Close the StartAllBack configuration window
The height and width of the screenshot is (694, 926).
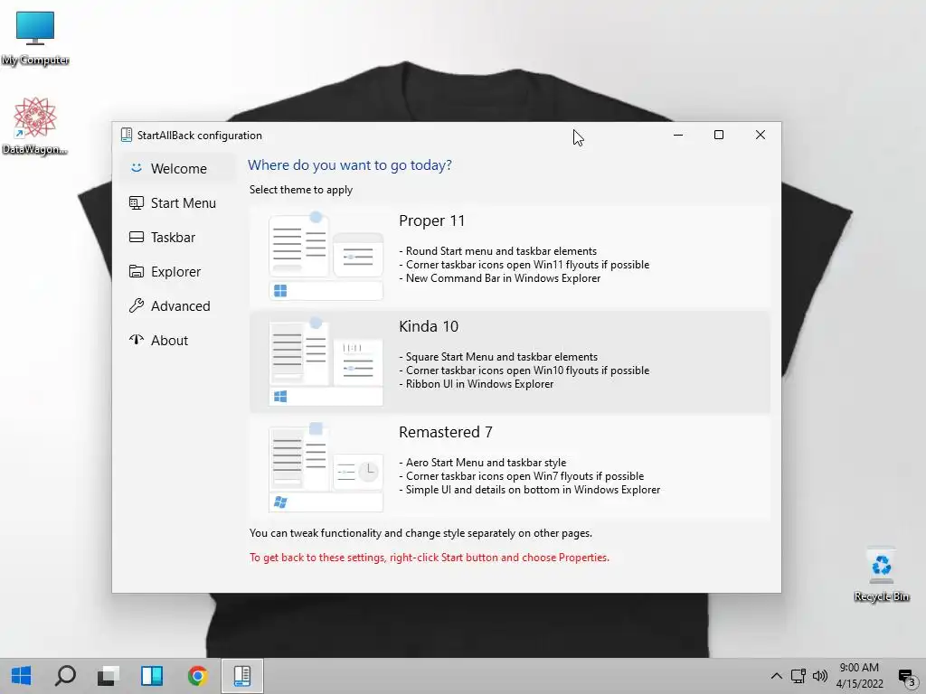(760, 136)
